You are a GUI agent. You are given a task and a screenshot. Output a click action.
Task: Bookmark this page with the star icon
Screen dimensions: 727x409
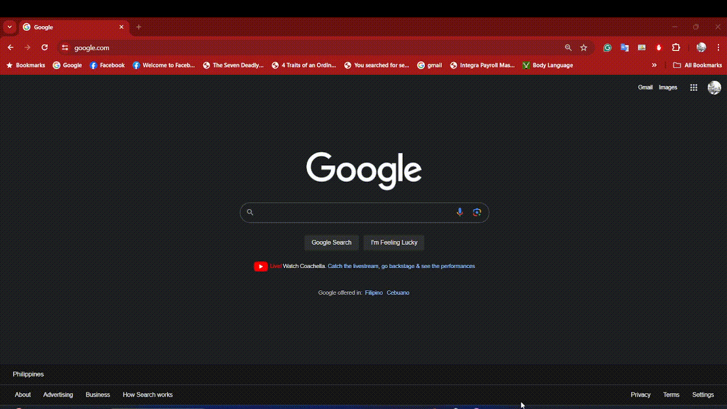(x=583, y=48)
